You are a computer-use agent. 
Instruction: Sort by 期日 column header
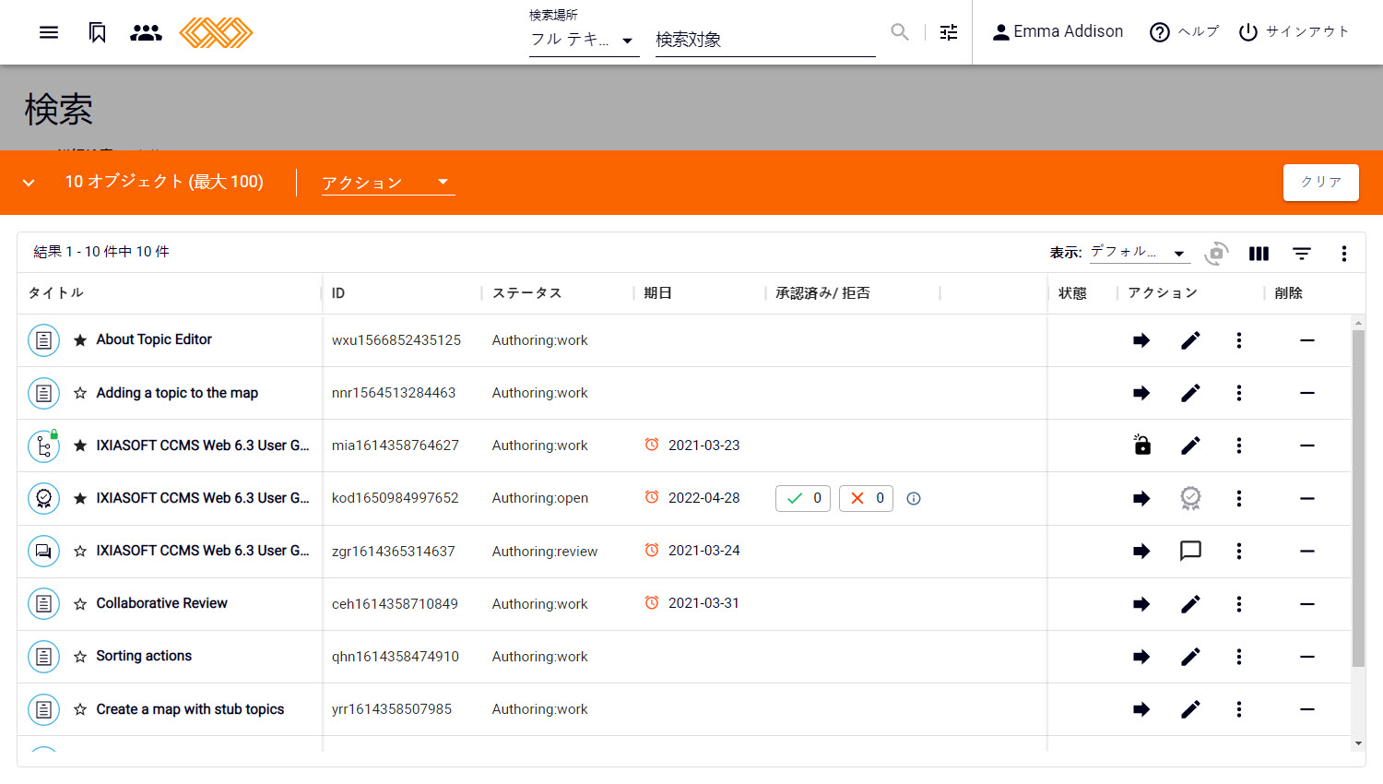click(657, 293)
